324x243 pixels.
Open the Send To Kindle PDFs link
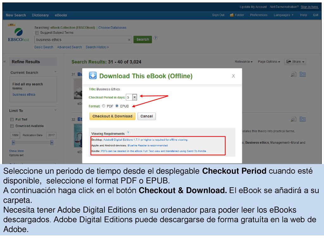click(x=153, y=151)
